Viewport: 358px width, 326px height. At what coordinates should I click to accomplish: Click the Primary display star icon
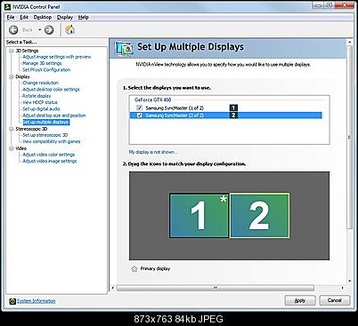coord(134,269)
